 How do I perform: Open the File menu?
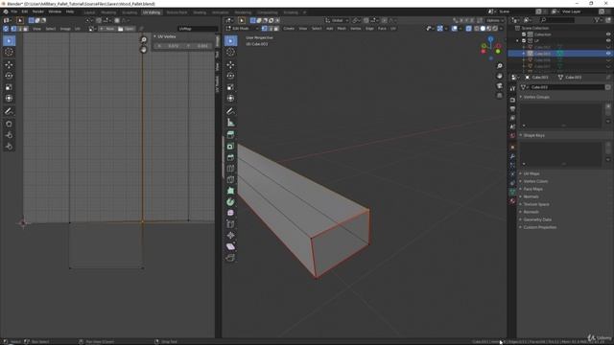point(14,11)
